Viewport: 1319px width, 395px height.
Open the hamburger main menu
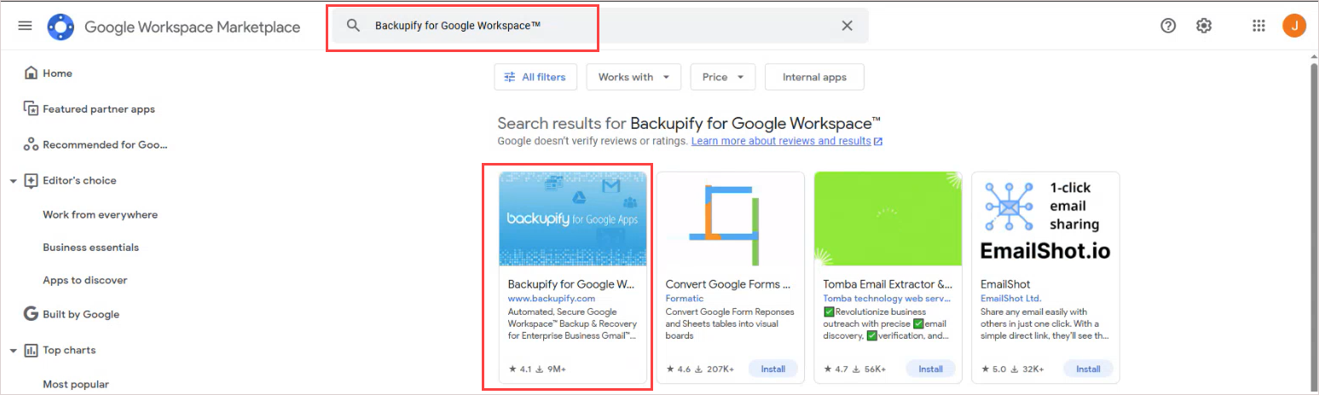tap(25, 26)
